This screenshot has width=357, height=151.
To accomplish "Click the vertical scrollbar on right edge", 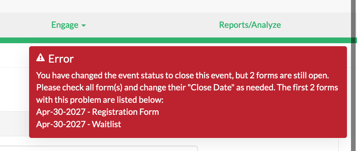I will (354, 75).
